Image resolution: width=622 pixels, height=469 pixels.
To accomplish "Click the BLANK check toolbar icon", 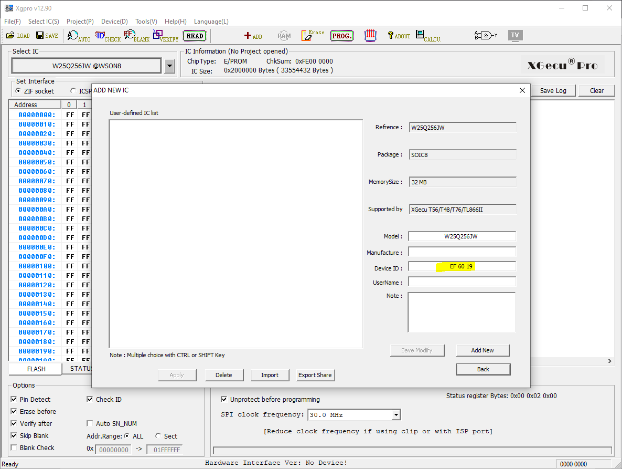I will pyautogui.click(x=136, y=36).
